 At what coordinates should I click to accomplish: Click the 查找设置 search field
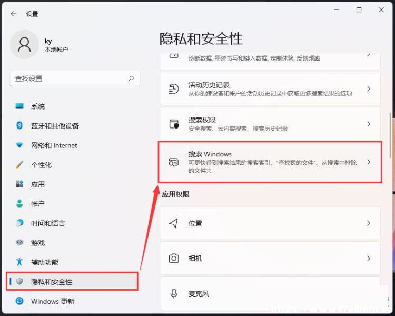75,78
